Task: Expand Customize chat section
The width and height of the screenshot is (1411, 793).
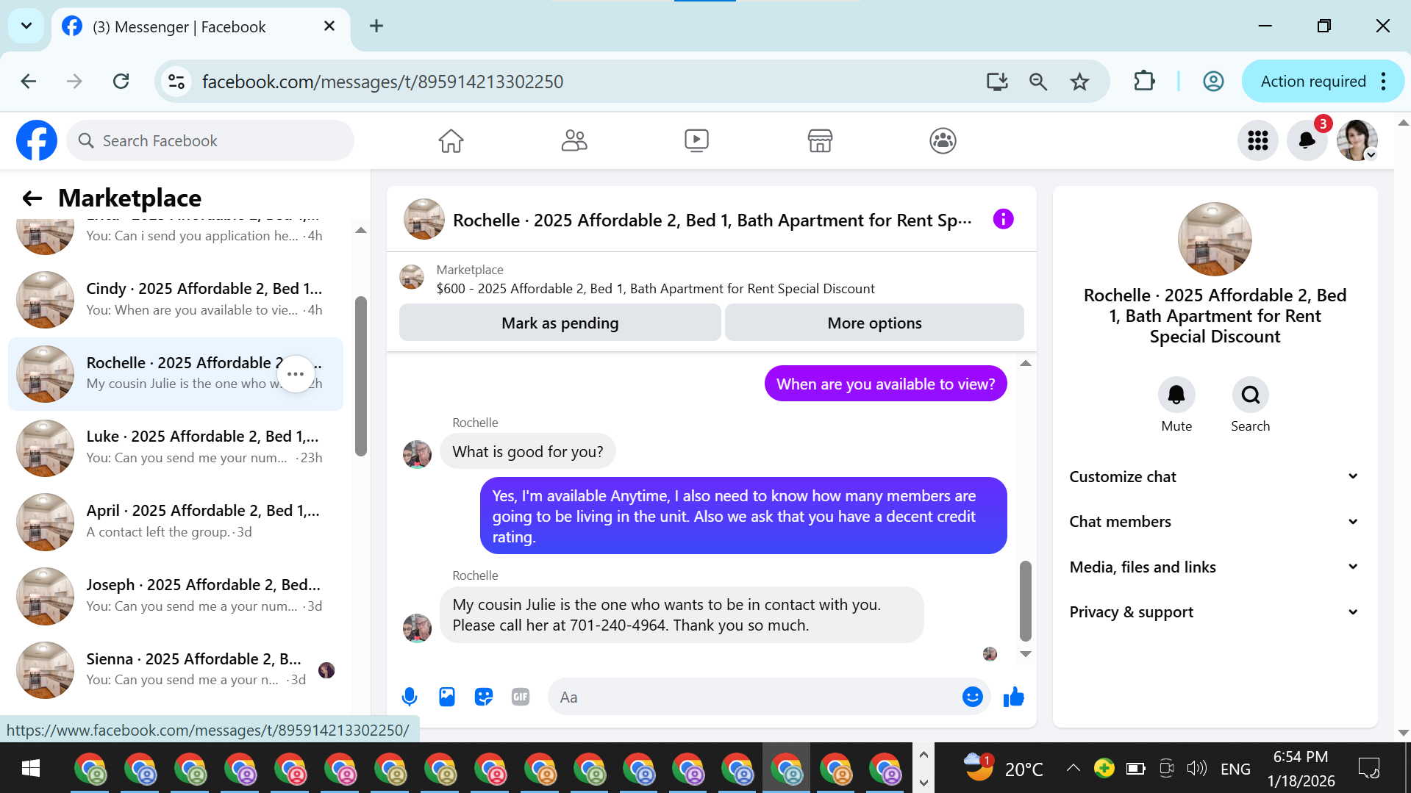Action: (x=1214, y=477)
